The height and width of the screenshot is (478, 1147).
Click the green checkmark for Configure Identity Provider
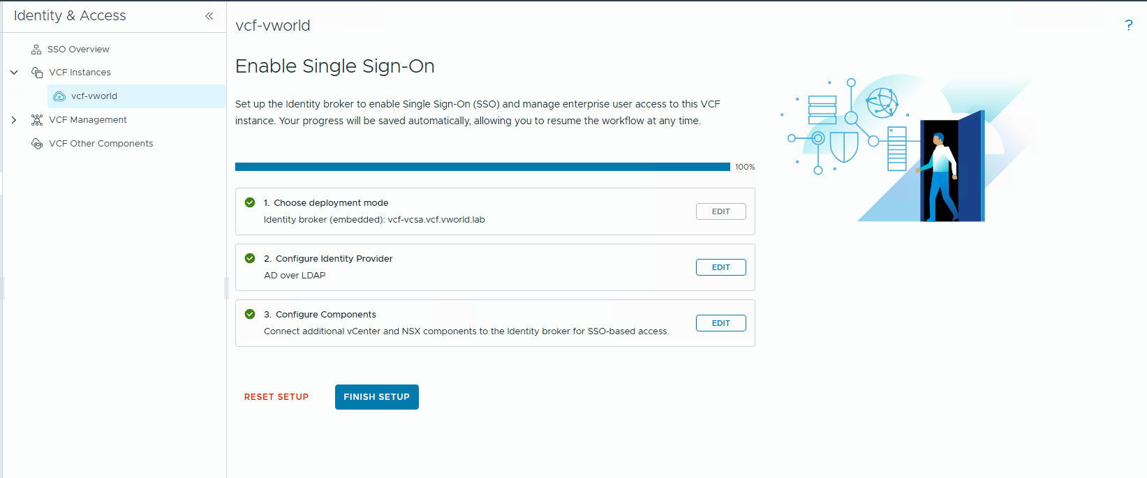click(250, 258)
